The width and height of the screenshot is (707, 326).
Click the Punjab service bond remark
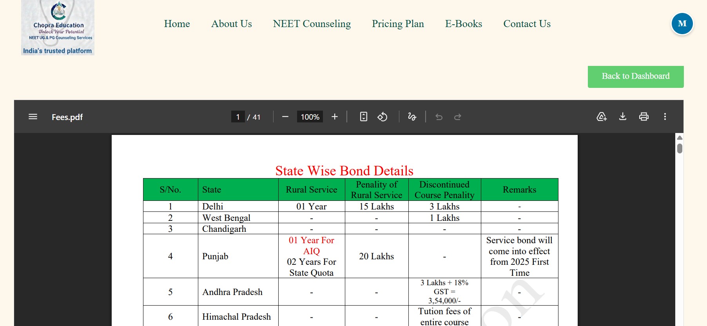point(519,256)
